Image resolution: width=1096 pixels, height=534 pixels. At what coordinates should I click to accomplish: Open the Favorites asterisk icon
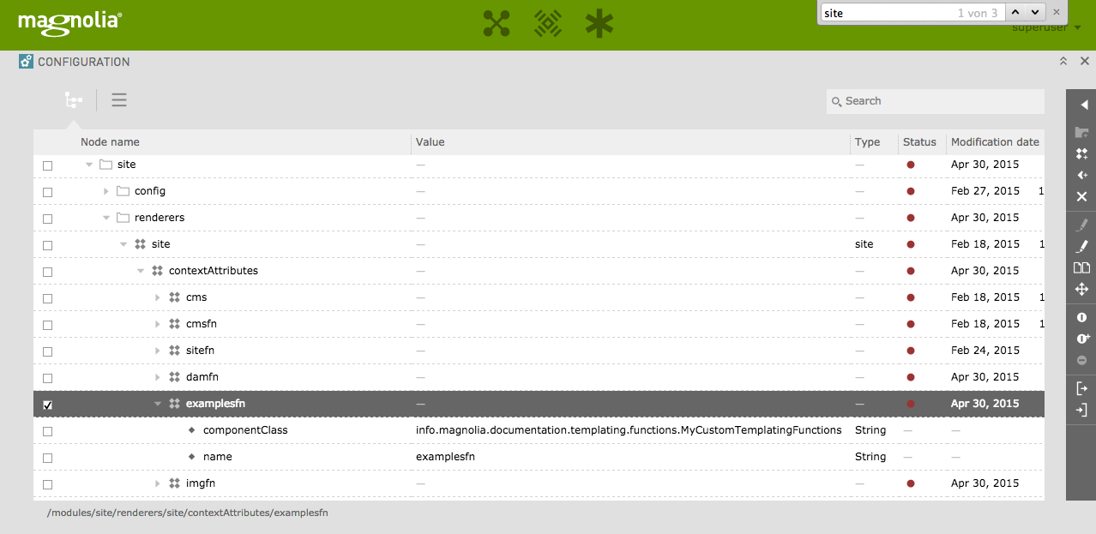pos(599,23)
